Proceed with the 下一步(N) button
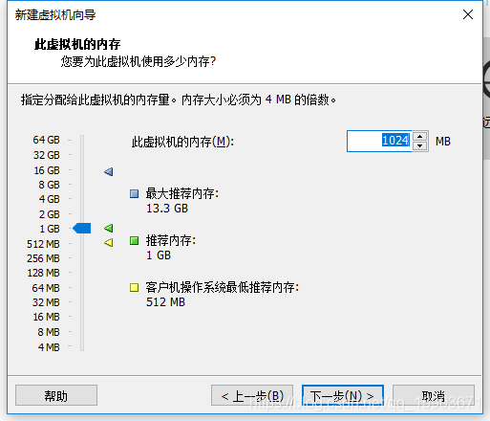490x421 pixels. [x=343, y=395]
